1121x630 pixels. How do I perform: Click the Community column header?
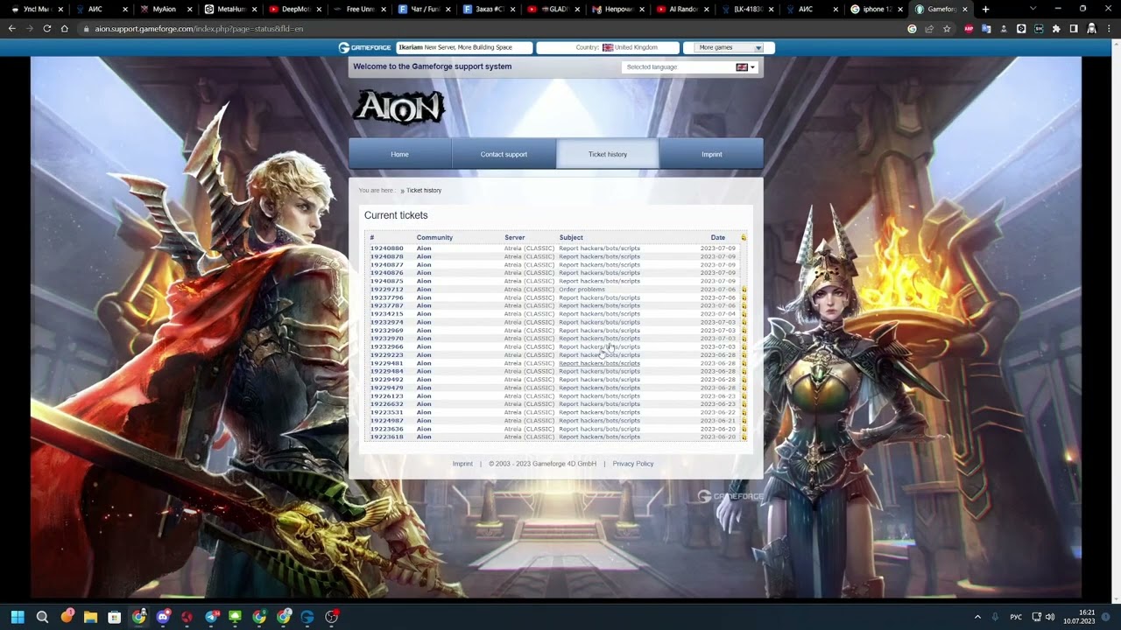pyautogui.click(x=434, y=237)
